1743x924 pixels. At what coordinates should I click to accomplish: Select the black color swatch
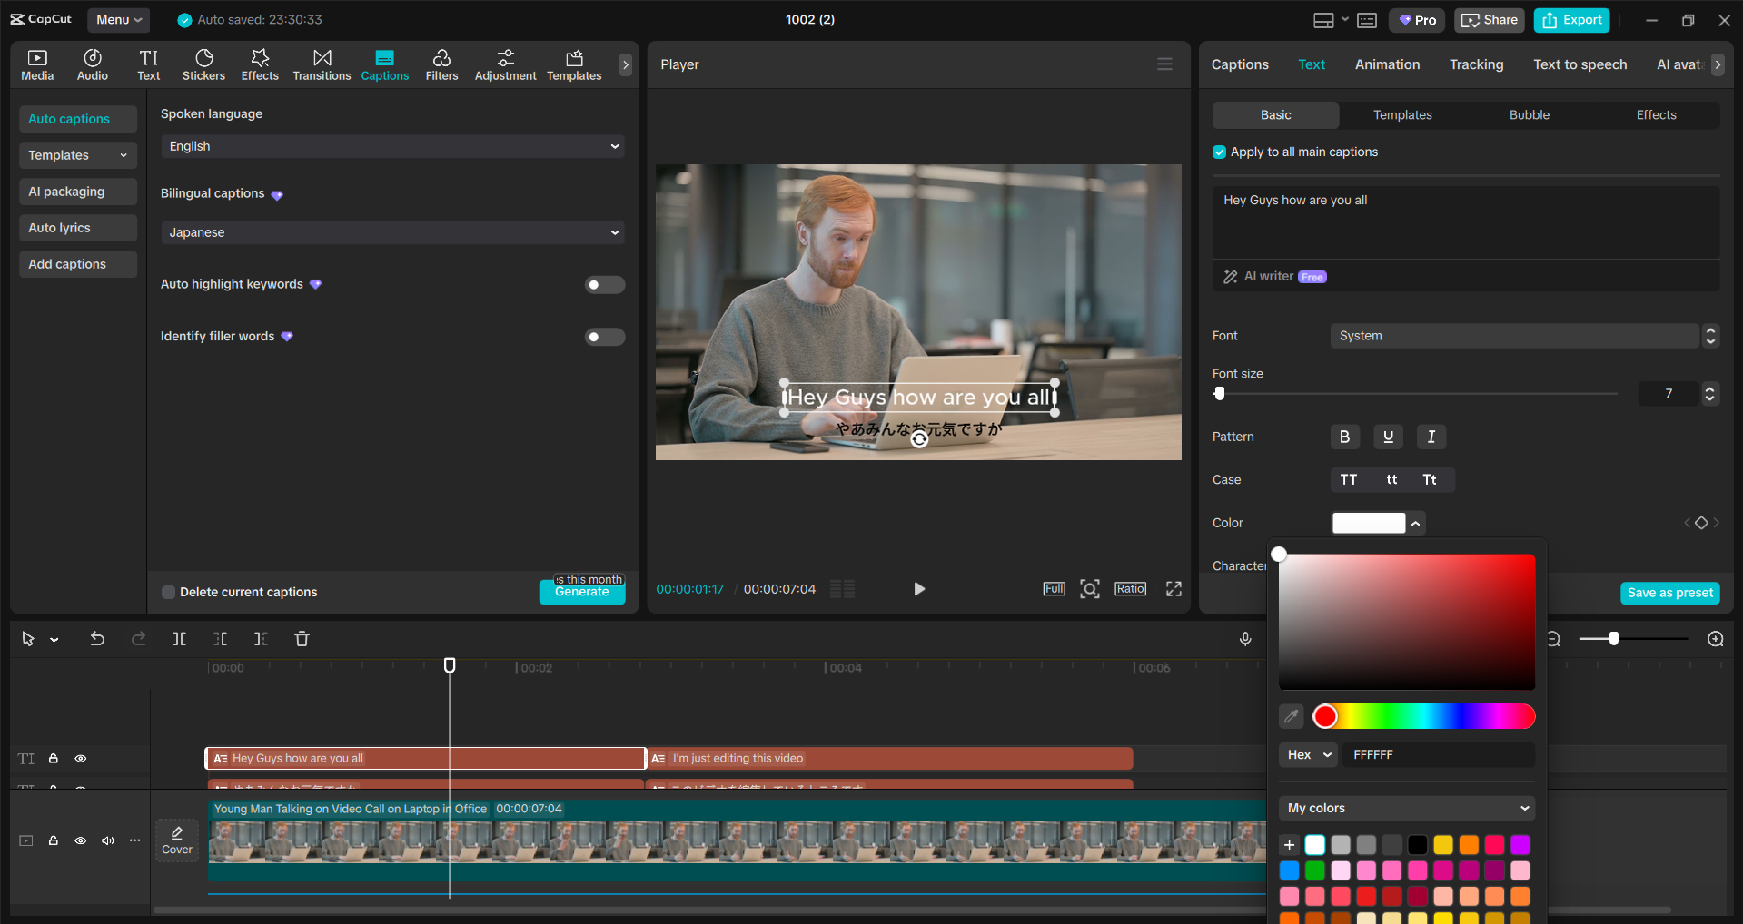click(1417, 845)
